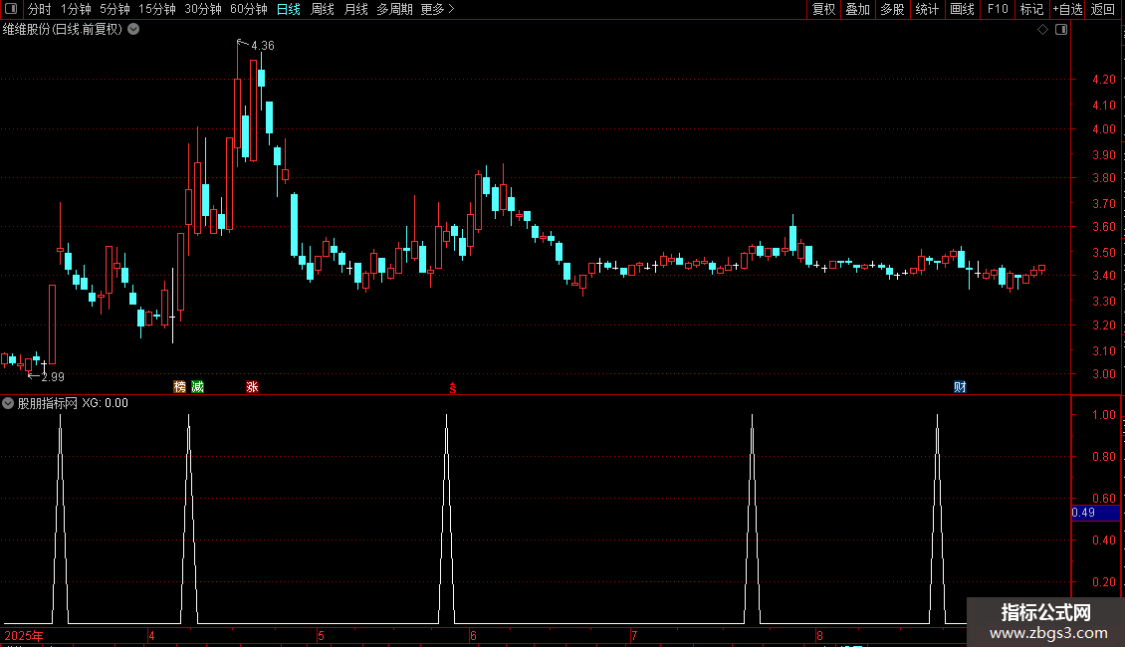Image resolution: width=1125 pixels, height=647 pixels.
Task: Click month 6 on the time axis
Action: [x=473, y=635]
